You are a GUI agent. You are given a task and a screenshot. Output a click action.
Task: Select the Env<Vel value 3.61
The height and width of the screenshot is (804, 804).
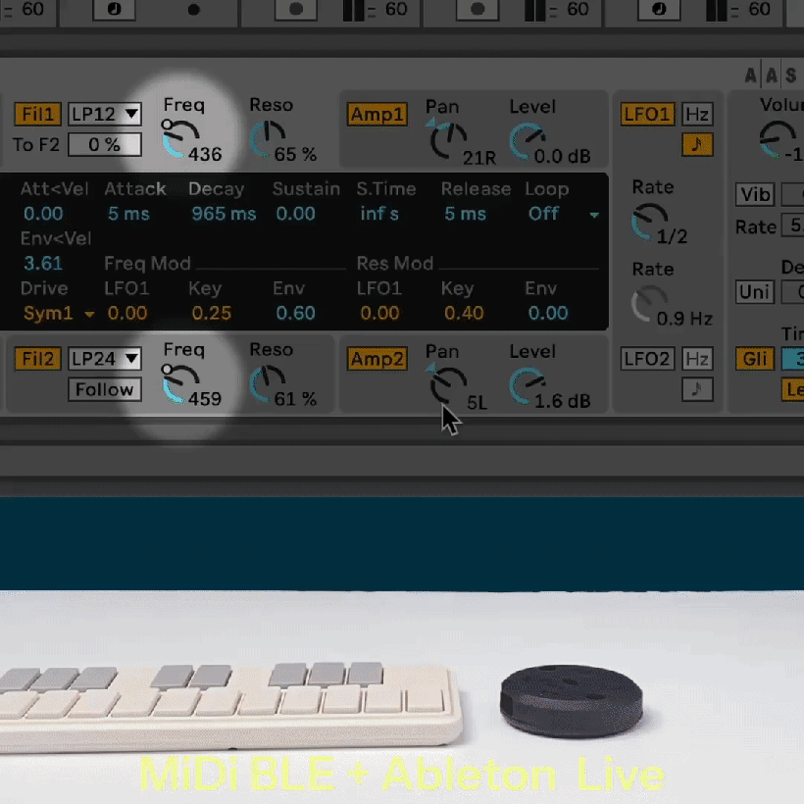click(43, 264)
